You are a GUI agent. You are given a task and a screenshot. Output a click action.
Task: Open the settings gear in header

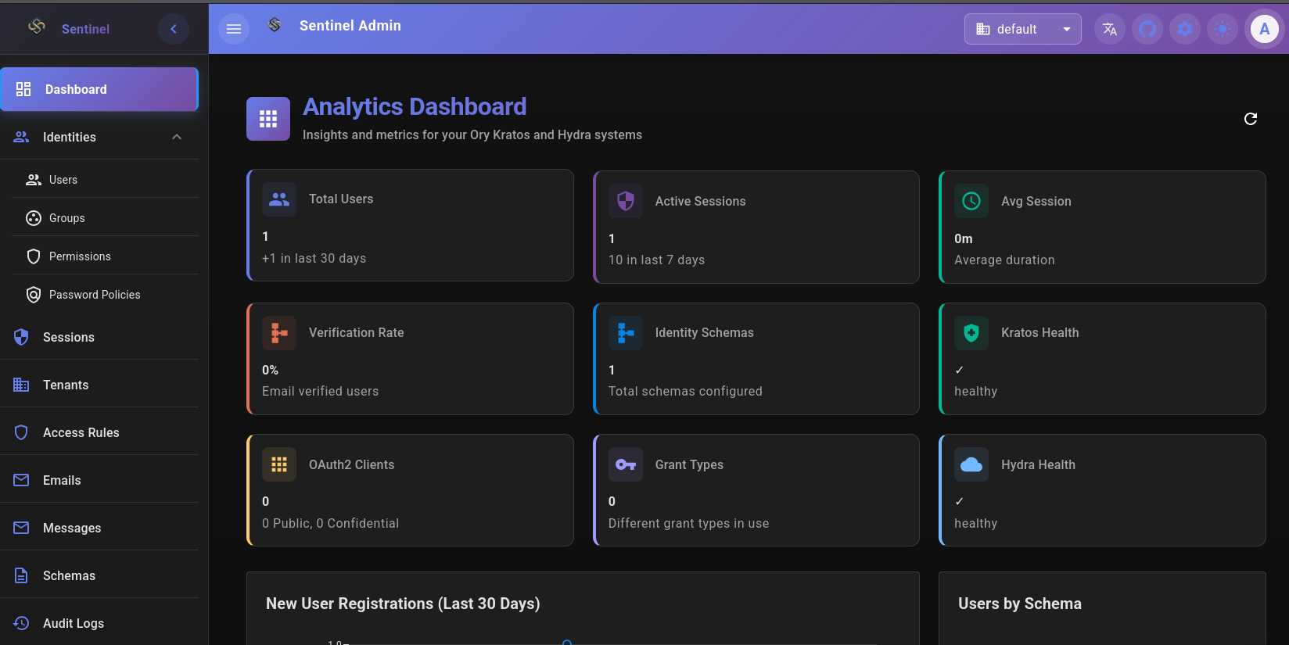(1185, 29)
